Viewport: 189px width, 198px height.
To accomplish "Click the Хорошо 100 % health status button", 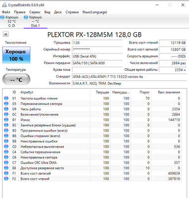I will coord(16,55).
